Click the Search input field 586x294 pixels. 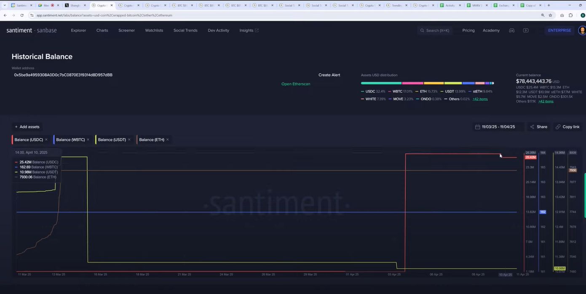point(437,30)
